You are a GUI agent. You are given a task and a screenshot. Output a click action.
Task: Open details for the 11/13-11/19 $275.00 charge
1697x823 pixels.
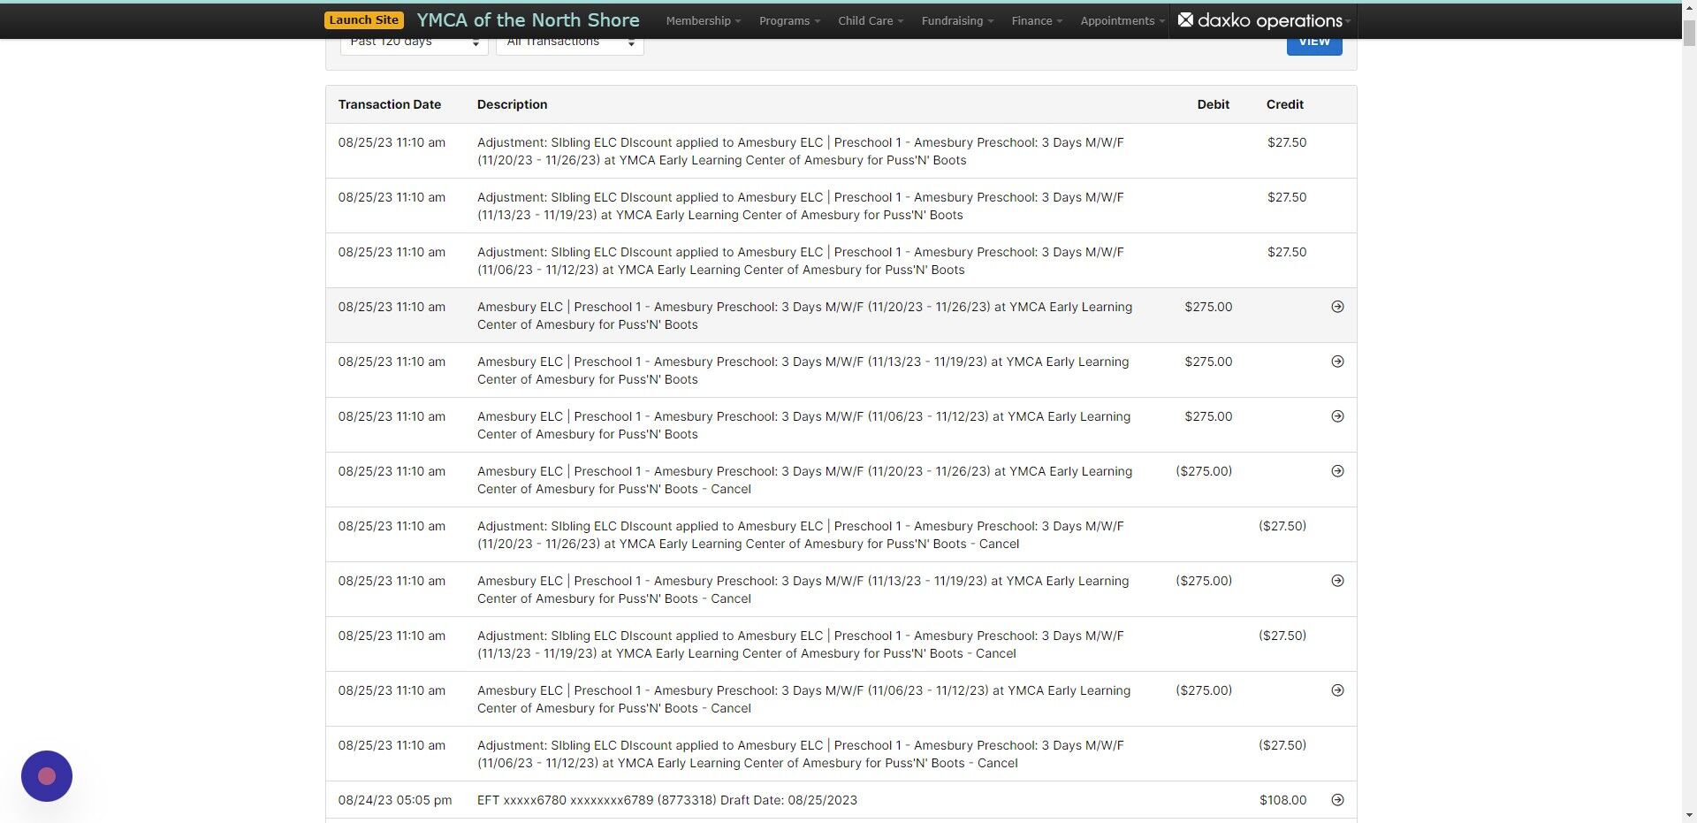pyautogui.click(x=1337, y=362)
